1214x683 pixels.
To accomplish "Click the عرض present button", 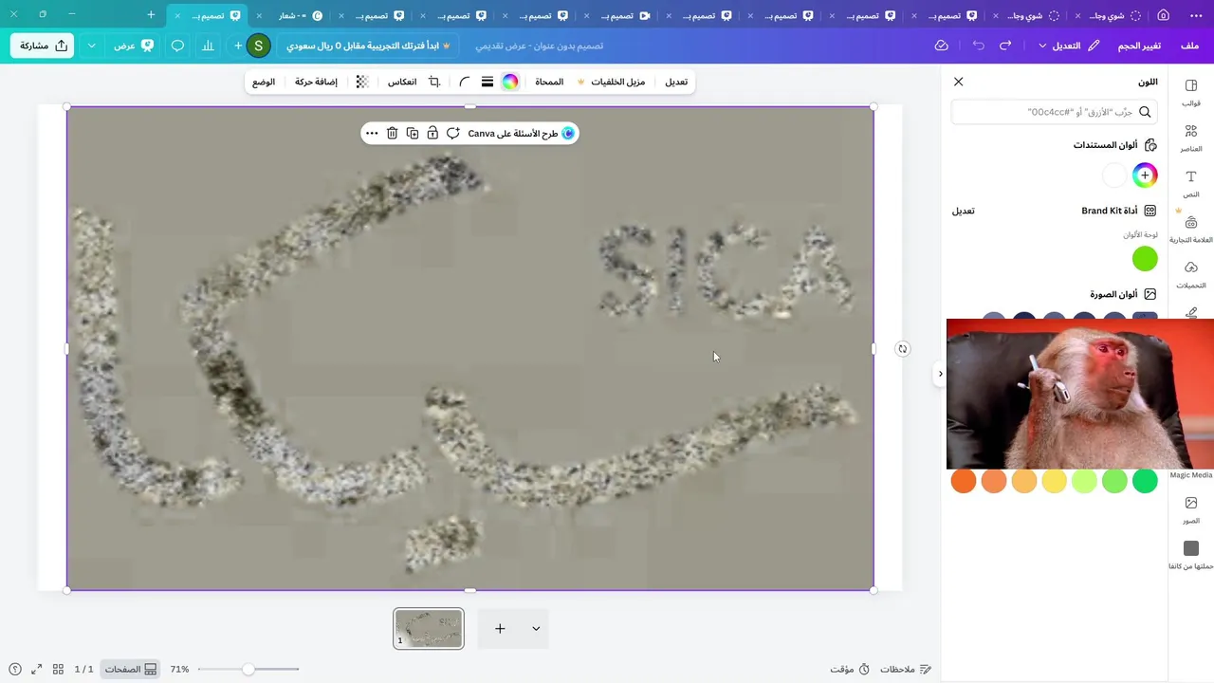I will pos(133,46).
